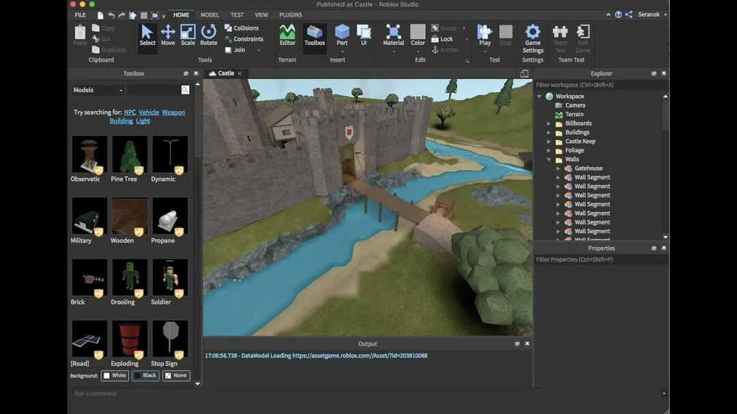Click the viewport split view icon
The width and height of the screenshot is (737, 414).
pyautogui.click(x=524, y=73)
